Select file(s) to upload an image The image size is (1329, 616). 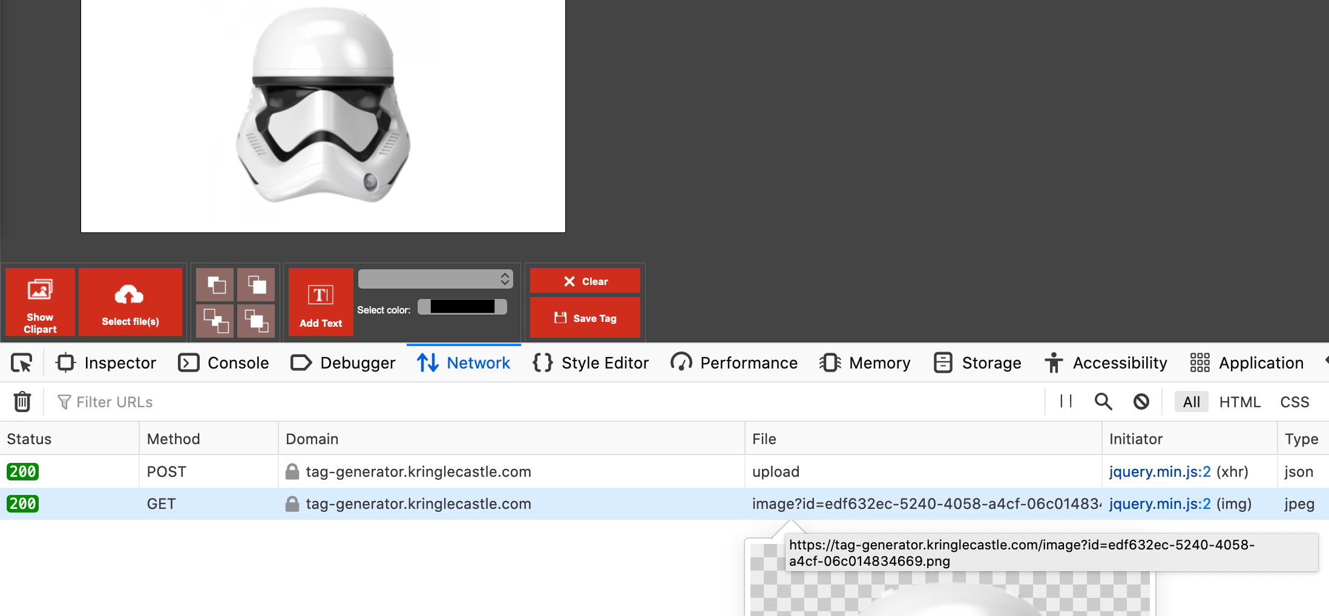pyautogui.click(x=130, y=302)
